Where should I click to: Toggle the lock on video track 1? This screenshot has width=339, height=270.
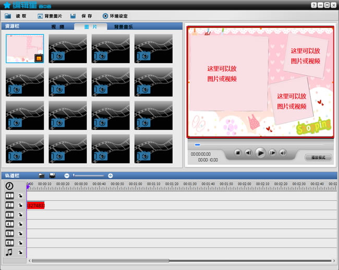click(x=20, y=196)
